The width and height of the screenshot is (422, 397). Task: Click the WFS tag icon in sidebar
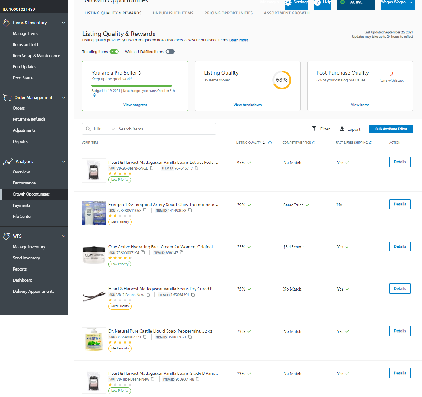pos(6,236)
